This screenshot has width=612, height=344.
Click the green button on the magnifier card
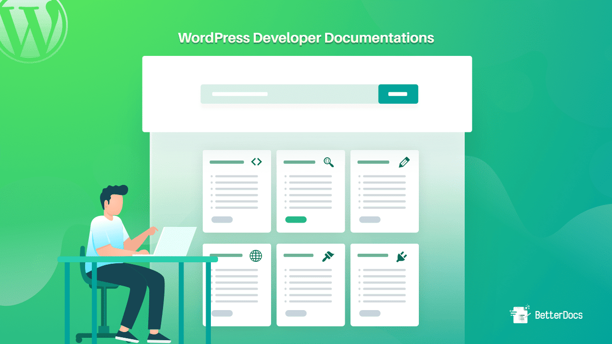point(296,220)
